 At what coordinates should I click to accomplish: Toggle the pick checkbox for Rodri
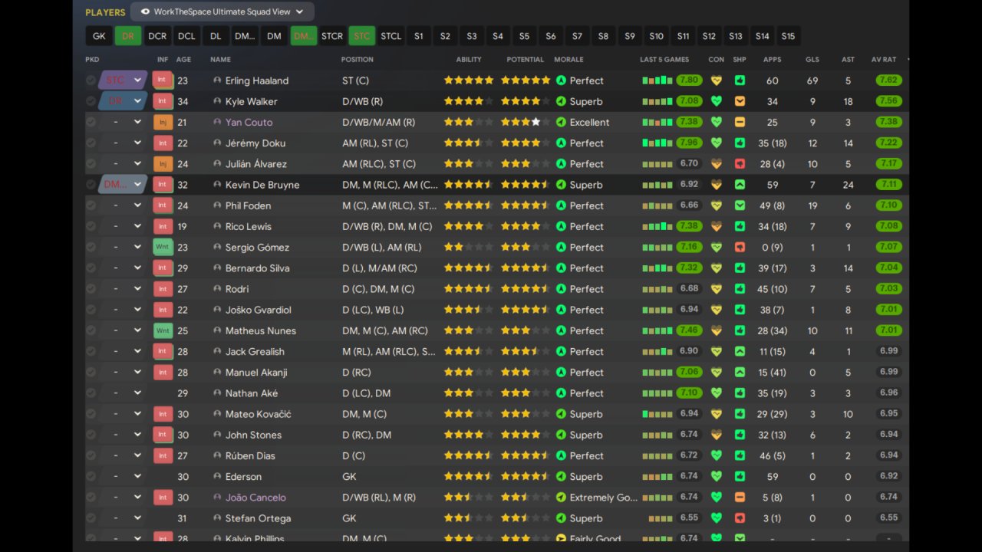91,289
